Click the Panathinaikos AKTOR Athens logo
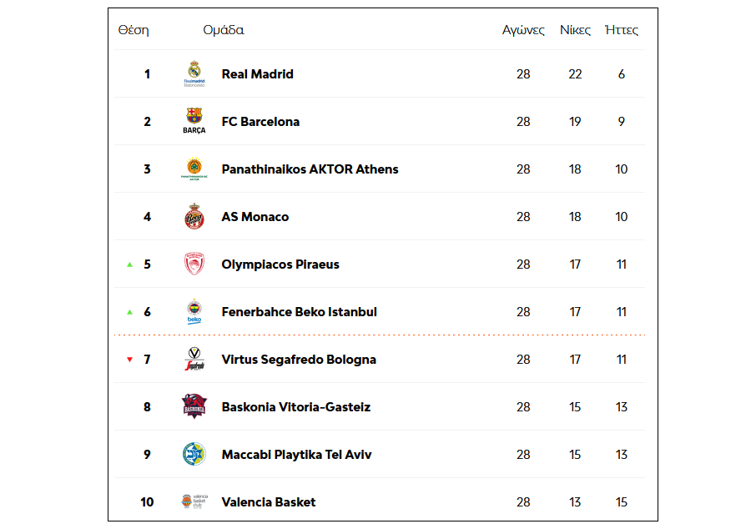 [x=194, y=169]
